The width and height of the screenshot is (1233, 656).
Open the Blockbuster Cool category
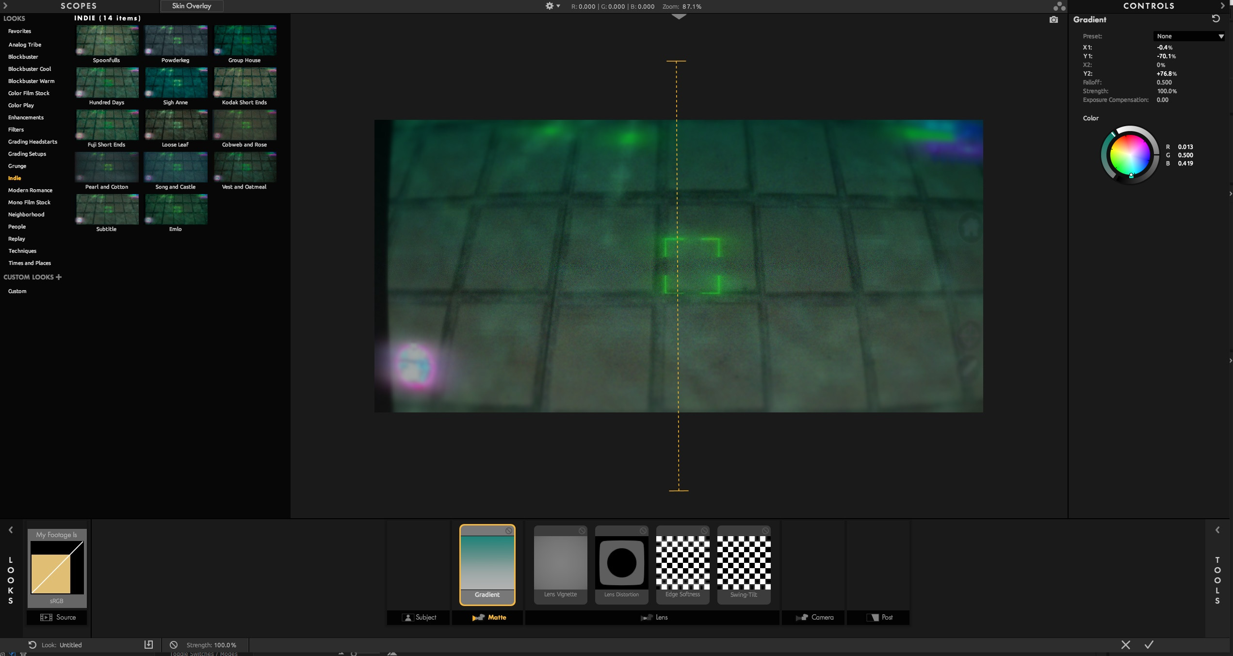pyautogui.click(x=30, y=69)
